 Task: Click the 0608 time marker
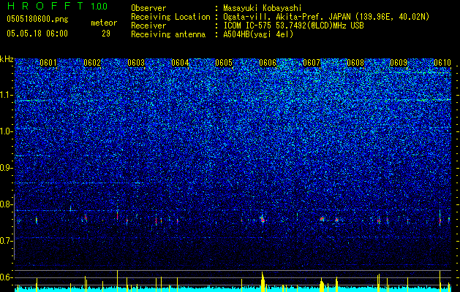tap(355, 63)
